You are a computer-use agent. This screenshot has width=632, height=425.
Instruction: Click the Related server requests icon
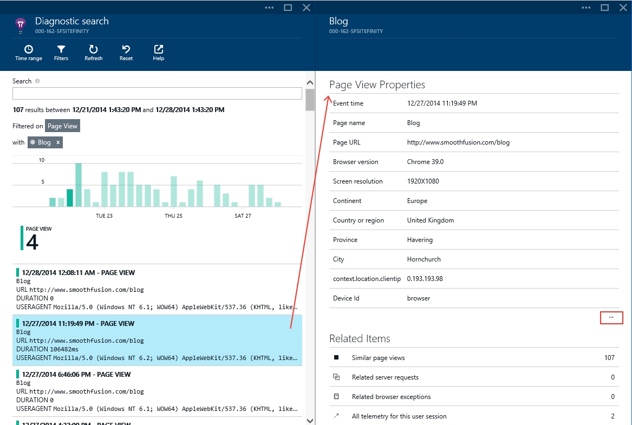(x=336, y=377)
